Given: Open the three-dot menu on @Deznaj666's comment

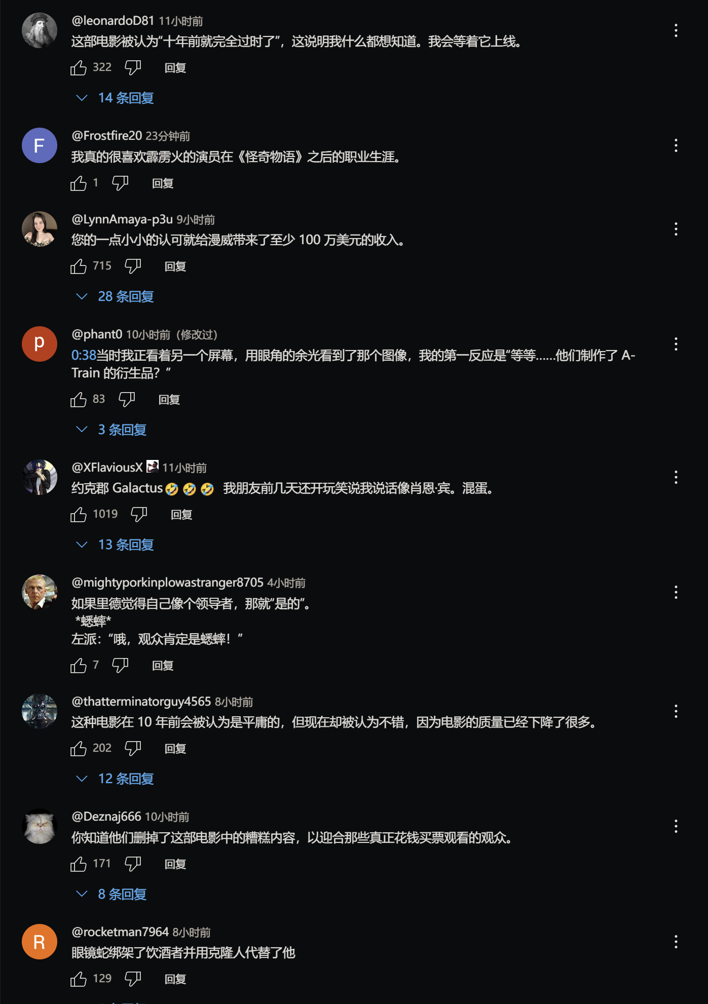Looking at the screenshot, I should click(676, 827).
